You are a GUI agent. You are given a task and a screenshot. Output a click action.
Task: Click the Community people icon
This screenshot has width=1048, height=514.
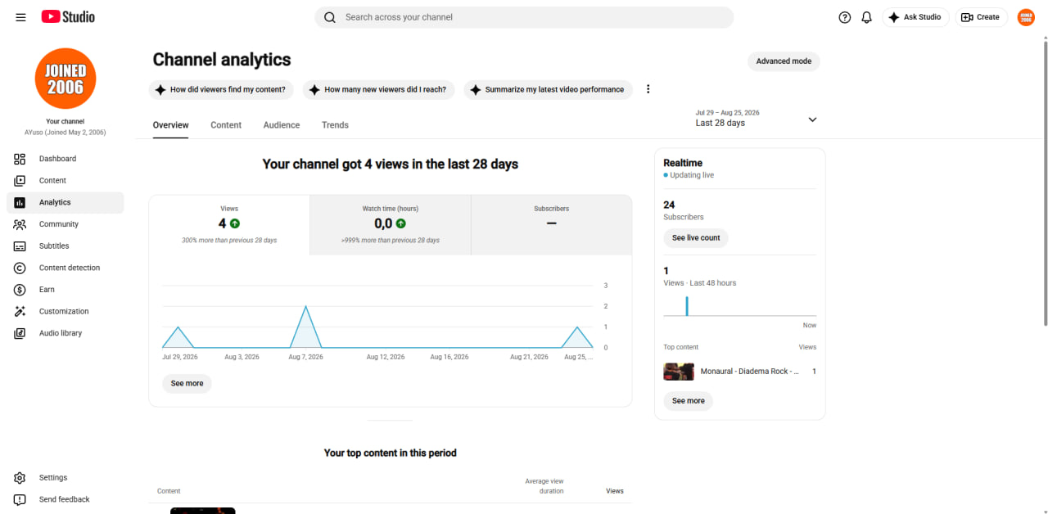click(x=20, y=224)
